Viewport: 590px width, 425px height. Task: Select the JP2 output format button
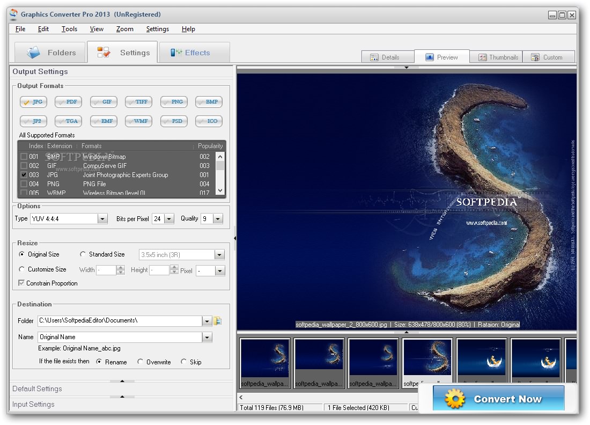tap(33, 121)
